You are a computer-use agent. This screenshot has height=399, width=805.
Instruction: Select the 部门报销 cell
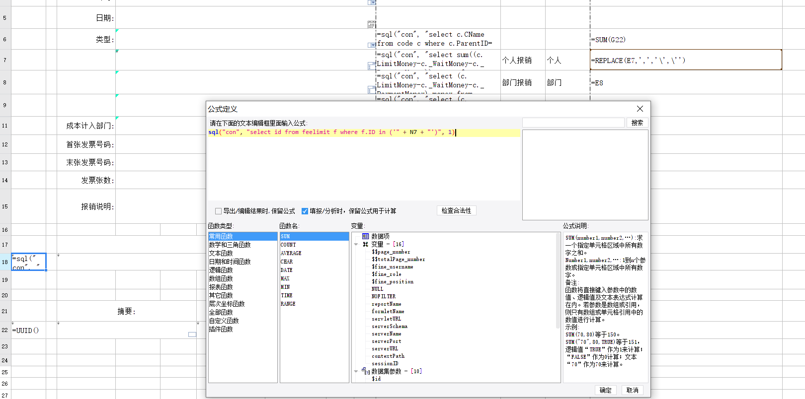coord(523,82)
